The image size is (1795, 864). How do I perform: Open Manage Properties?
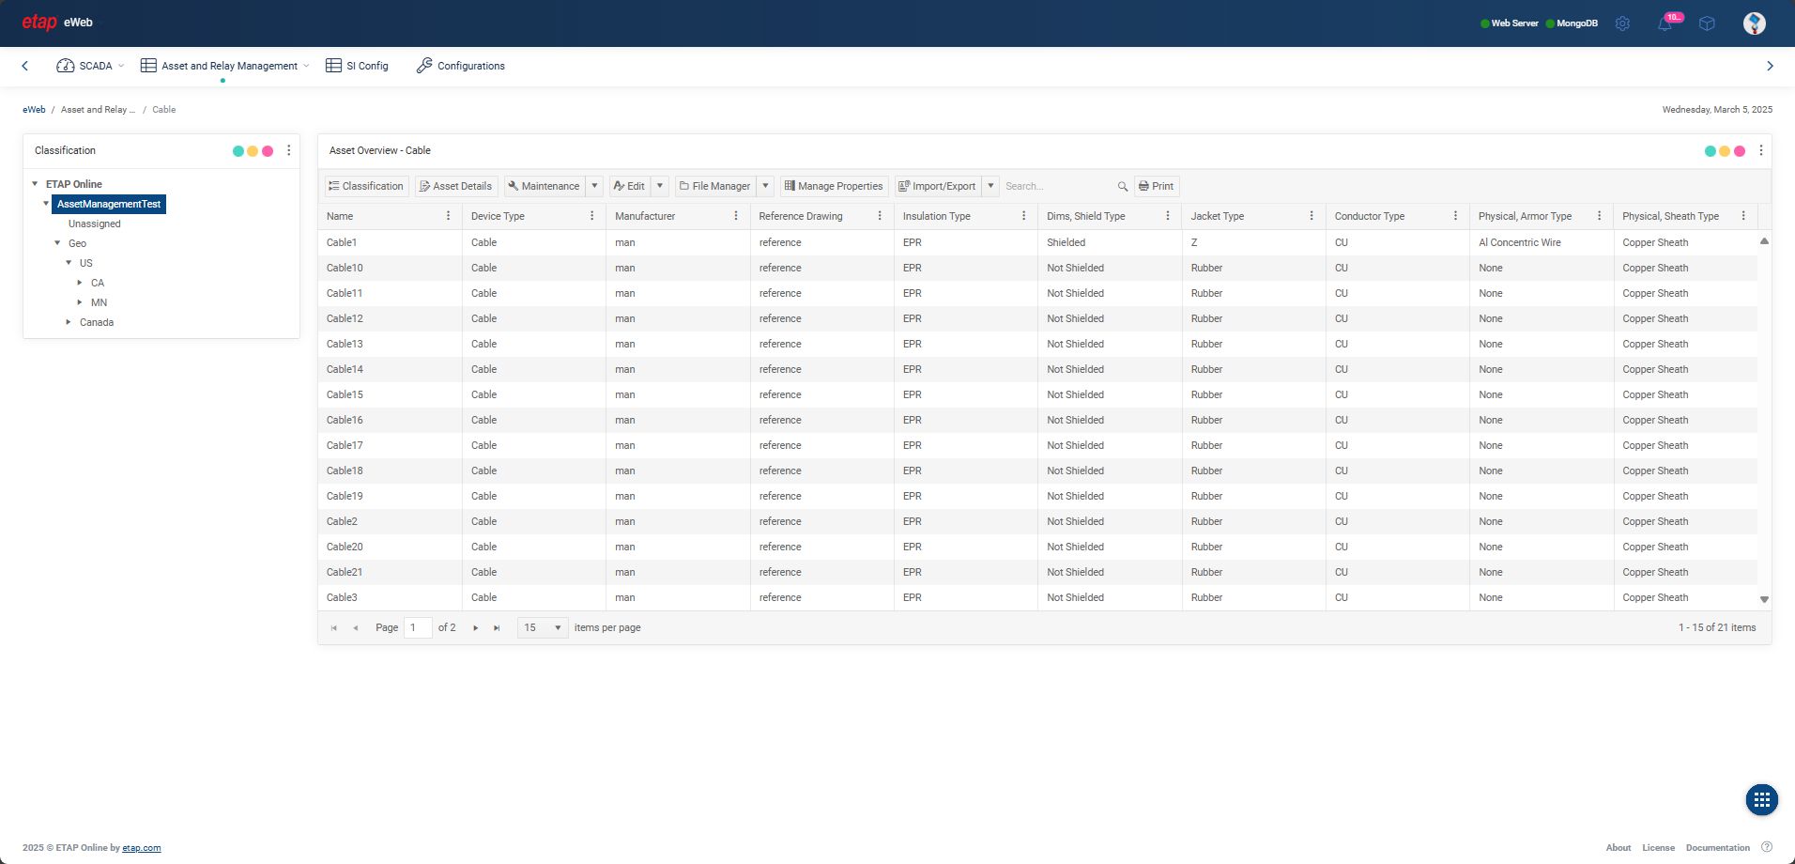(834, 186)
